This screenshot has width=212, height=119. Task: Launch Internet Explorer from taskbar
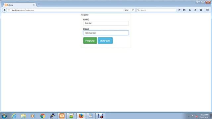coord(14,116)
